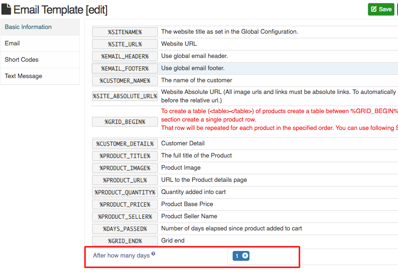
Task: Insert the %EMAIL_FOOTER% short code
Action: point(125,69)
